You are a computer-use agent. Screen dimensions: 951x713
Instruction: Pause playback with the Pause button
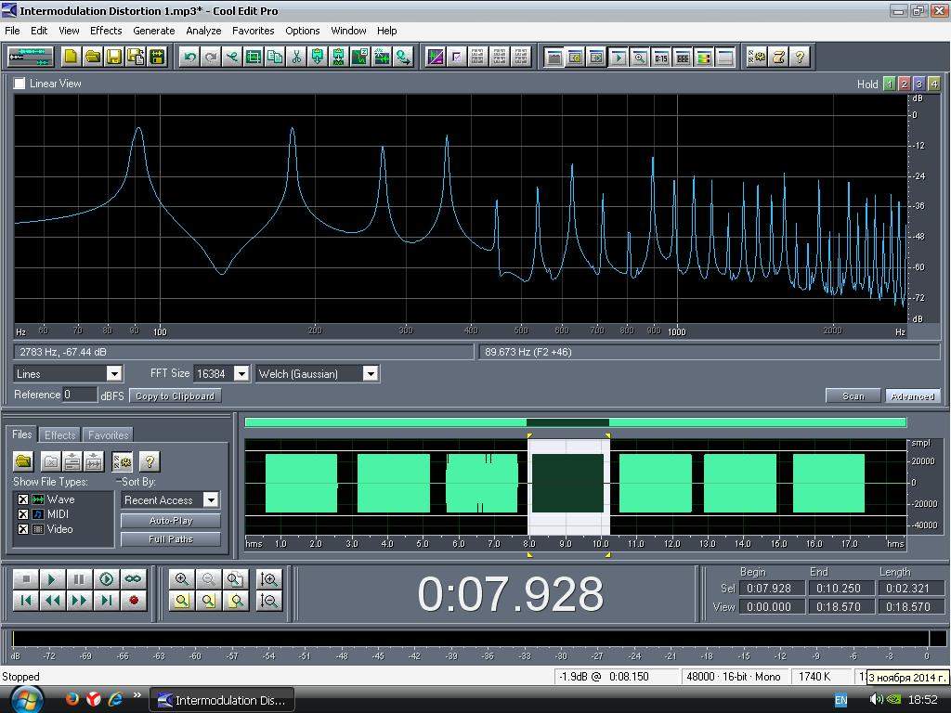79,579
